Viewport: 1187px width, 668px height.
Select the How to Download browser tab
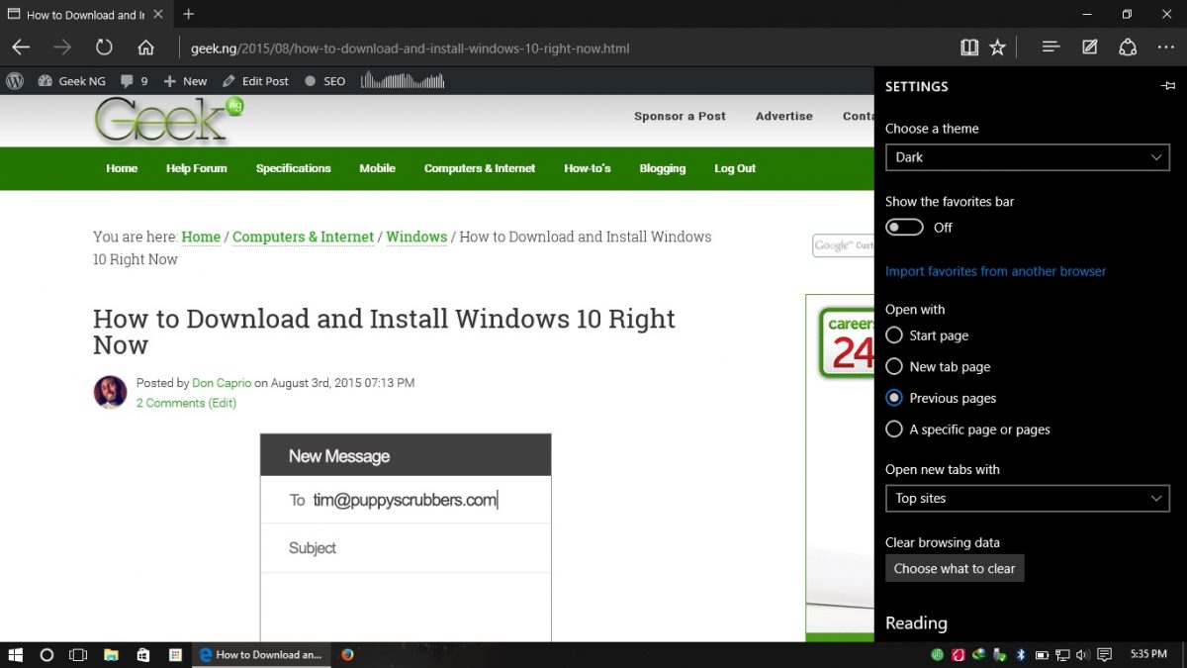(86, 14)
